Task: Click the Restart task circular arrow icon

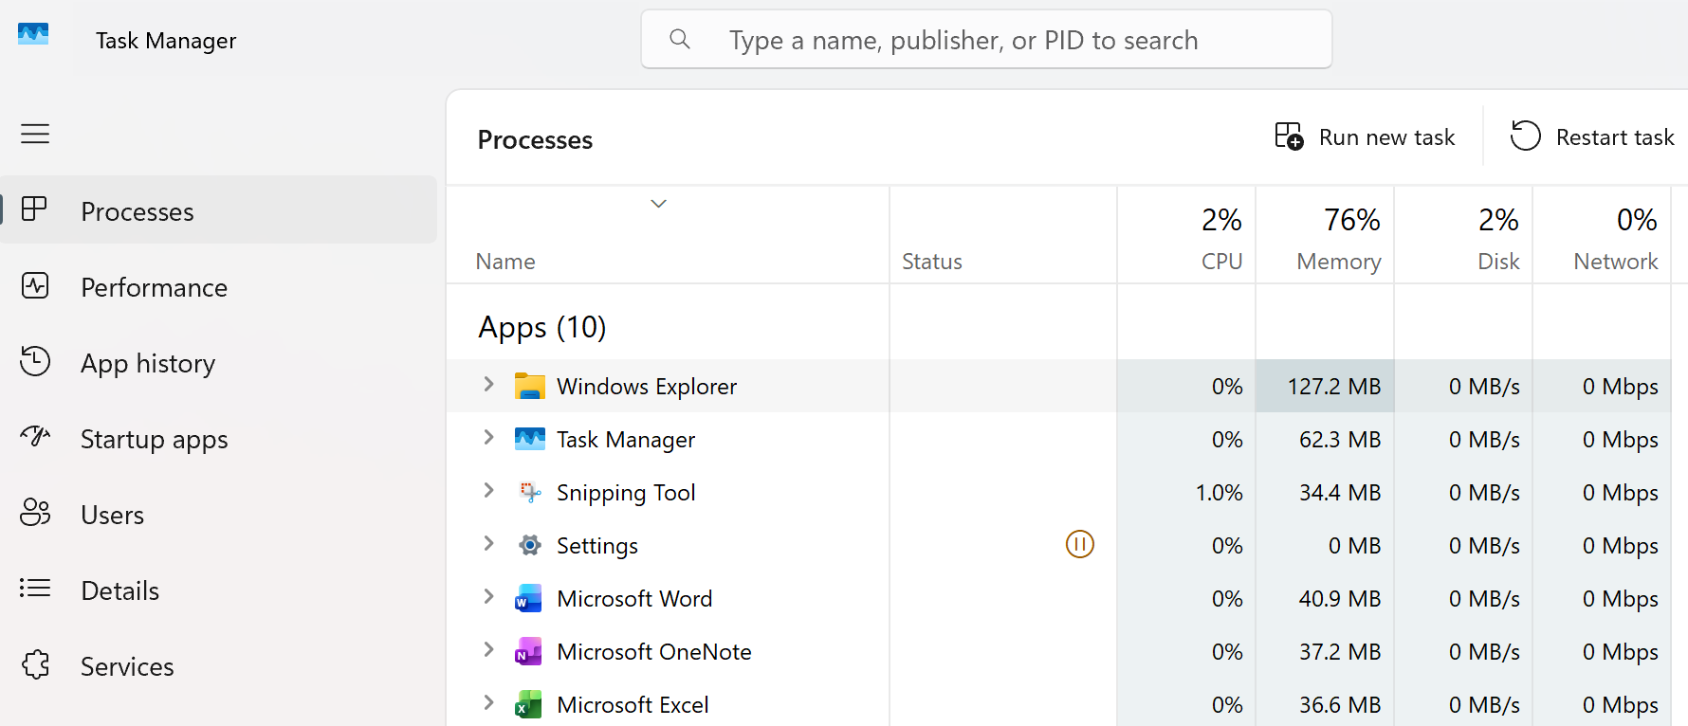Action: (1526, 136)
